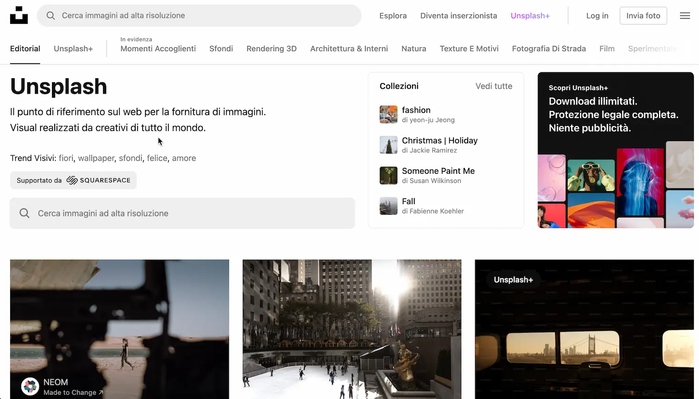The width and height of the screenshot is (699, 399).
Task: Open the Fall collection thumbnail
Action: (x=389, y=205)
